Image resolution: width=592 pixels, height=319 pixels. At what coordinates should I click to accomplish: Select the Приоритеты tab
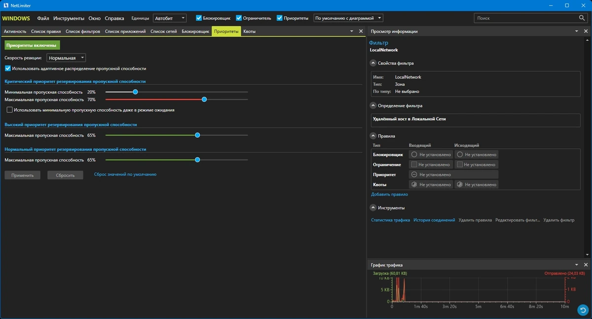[226, 31]
